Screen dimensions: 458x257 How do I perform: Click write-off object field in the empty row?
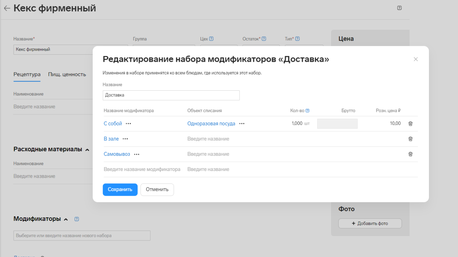tap(208, 169)
